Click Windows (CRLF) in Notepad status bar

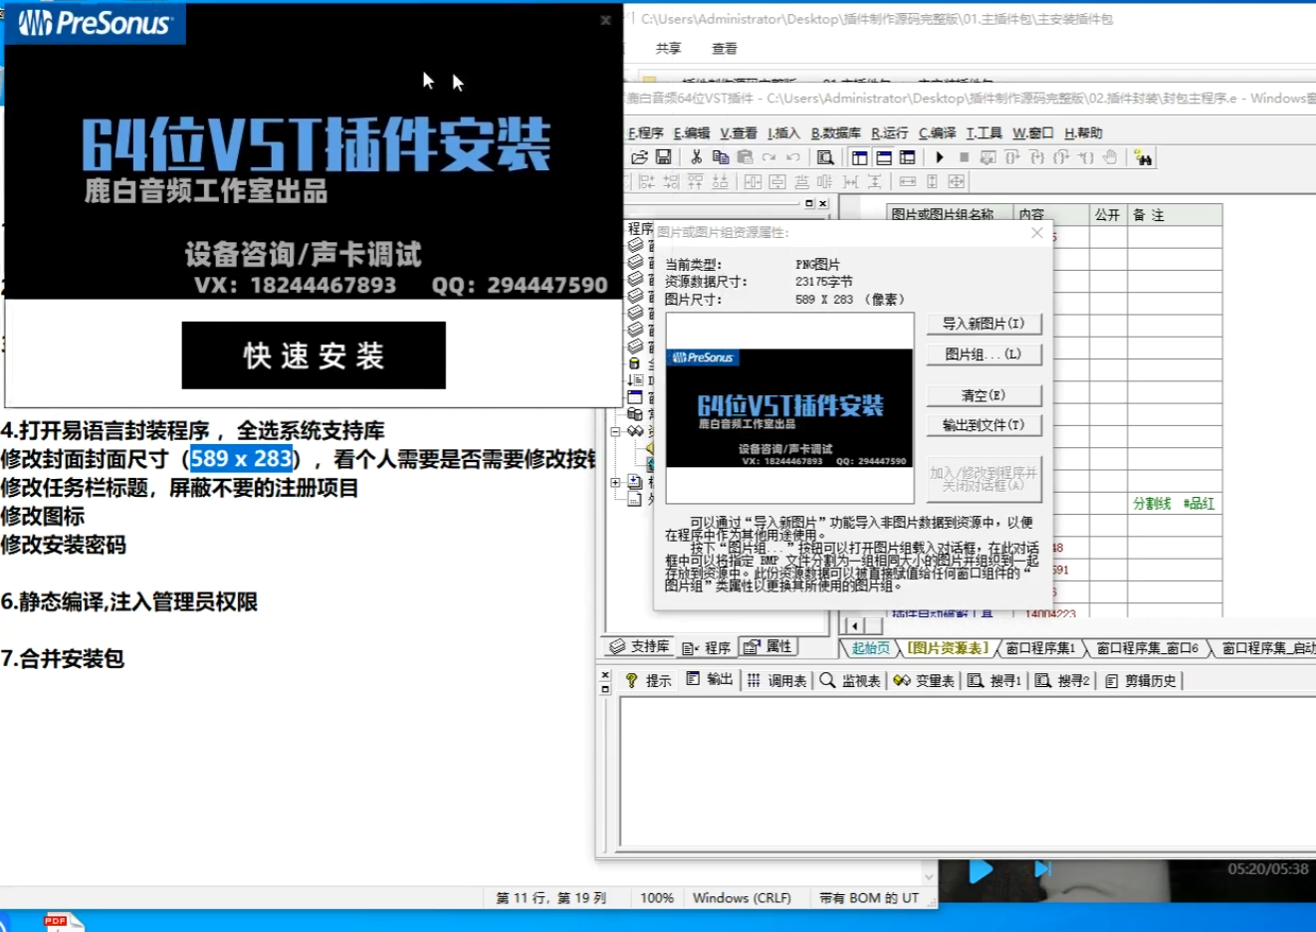pos(742,898)
